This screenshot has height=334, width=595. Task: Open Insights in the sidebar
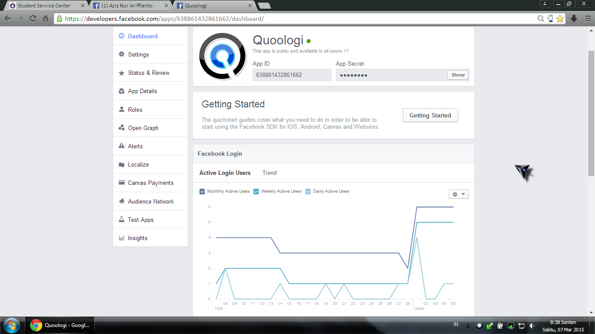(150, 238)
